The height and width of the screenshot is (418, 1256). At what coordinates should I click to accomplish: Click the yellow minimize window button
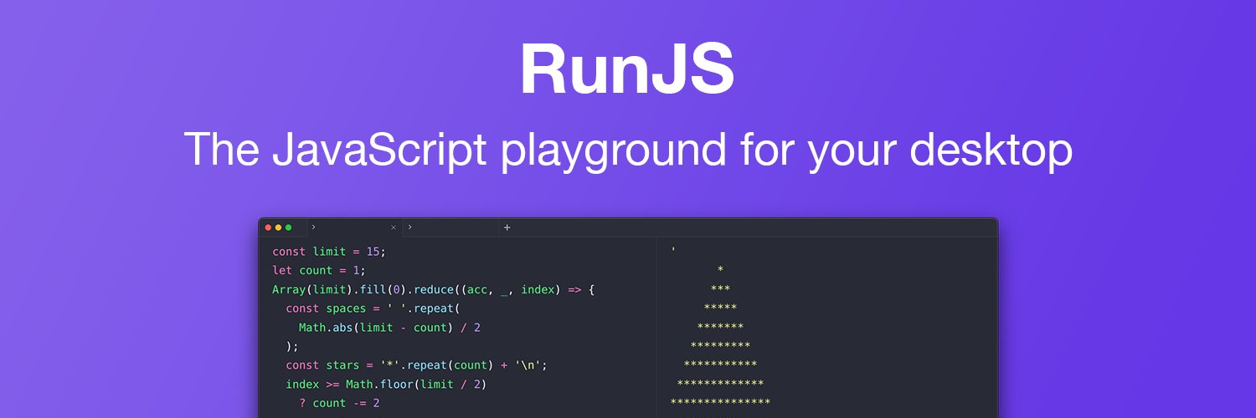[279, 227]
